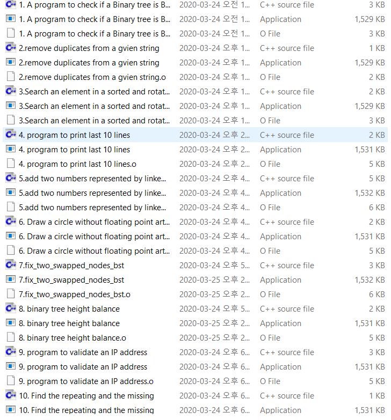Click Application icon for '4. program to print last 10 lines'
Screen dimensions: 391x420
11,149
